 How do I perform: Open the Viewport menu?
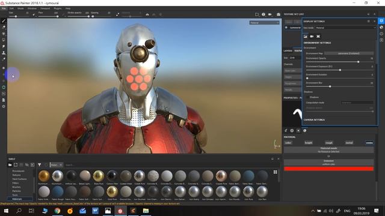pyautogui.click(x=45, y=8)
